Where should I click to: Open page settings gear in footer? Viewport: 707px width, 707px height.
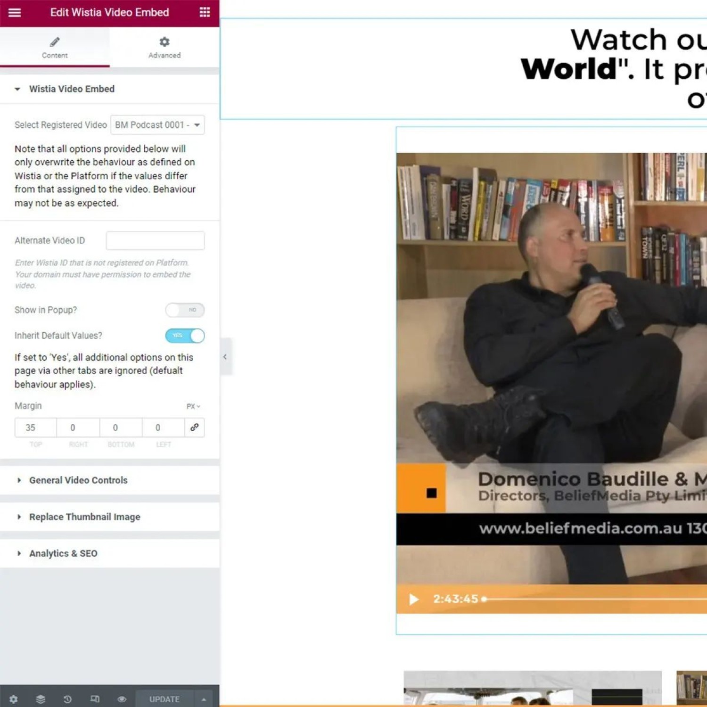pos(14,699)
